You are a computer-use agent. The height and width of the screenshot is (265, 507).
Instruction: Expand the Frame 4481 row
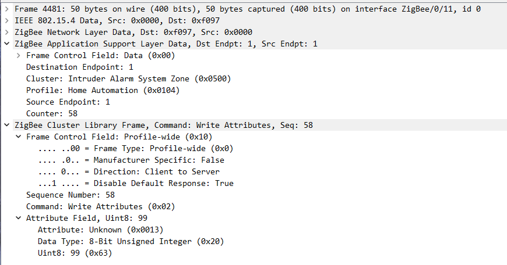click(6, 9)
